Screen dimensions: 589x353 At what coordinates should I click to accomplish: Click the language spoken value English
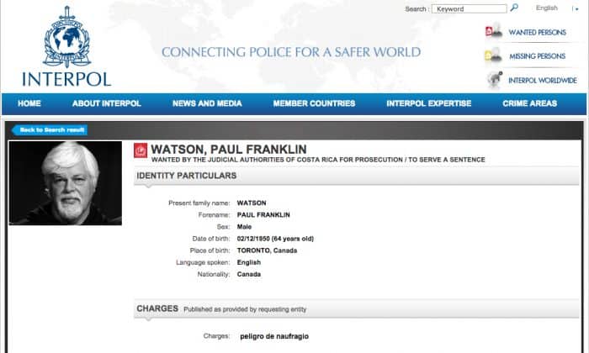pos(249,262)
